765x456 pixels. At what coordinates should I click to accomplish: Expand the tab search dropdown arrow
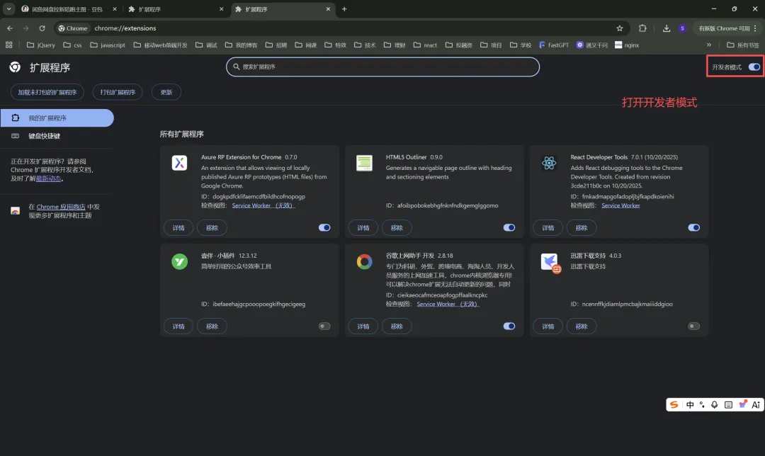coord(8,8)
